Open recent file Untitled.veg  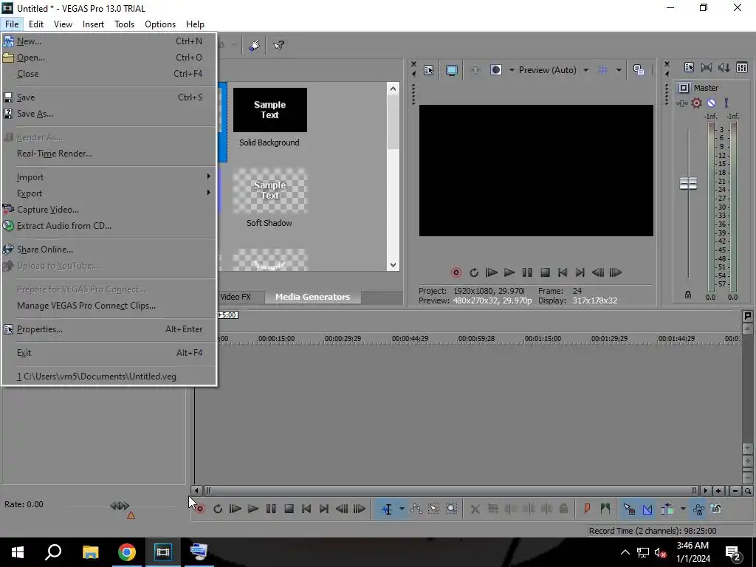(109, 377)
